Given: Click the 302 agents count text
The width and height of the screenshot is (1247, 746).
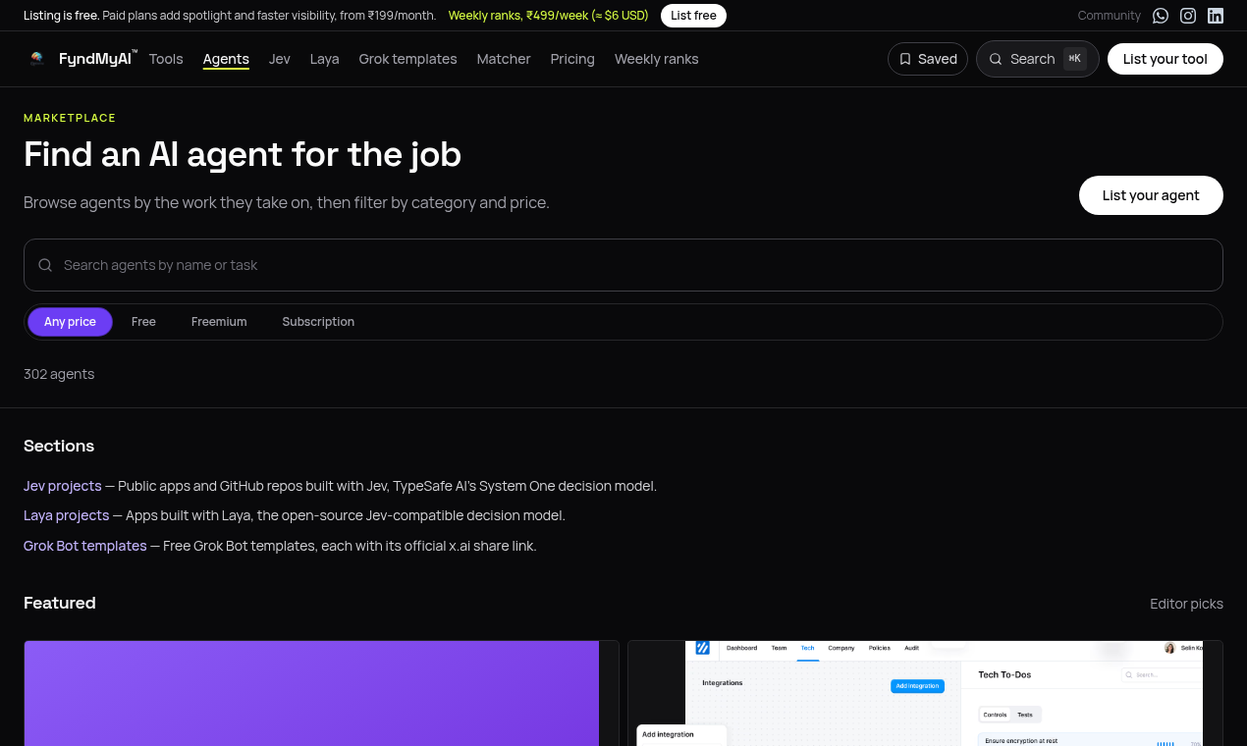Looking at the screenshot, I should 59,374.
